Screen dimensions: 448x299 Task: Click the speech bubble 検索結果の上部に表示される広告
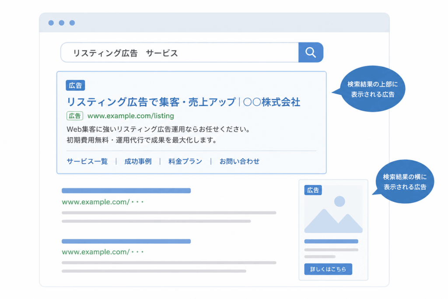372,89
